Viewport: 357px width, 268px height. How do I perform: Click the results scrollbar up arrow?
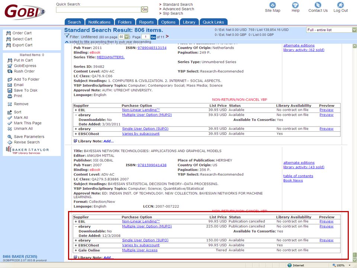tap(354, 46)
